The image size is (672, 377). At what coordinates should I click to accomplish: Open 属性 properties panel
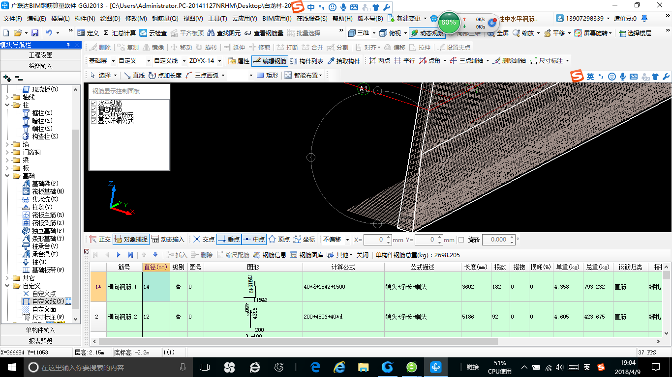pyautogui.click(x=239, y=61)
